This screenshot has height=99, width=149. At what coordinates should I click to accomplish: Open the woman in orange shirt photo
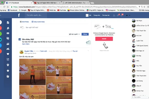32,72
